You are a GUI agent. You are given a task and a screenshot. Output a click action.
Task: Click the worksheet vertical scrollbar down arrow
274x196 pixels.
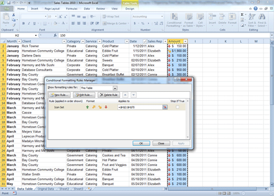click(272, 184)
